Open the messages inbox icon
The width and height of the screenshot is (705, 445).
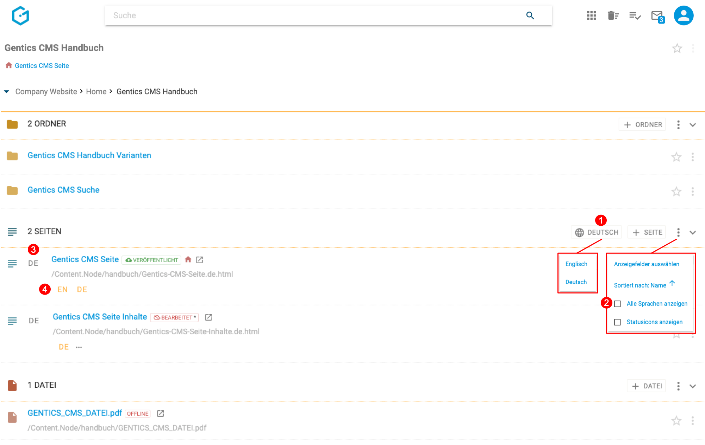pyautogui.click(x=657, y=16)
